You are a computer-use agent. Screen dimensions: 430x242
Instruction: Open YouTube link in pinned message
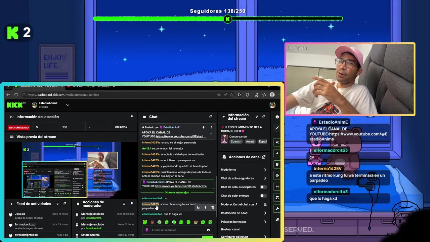pos(181,136)
